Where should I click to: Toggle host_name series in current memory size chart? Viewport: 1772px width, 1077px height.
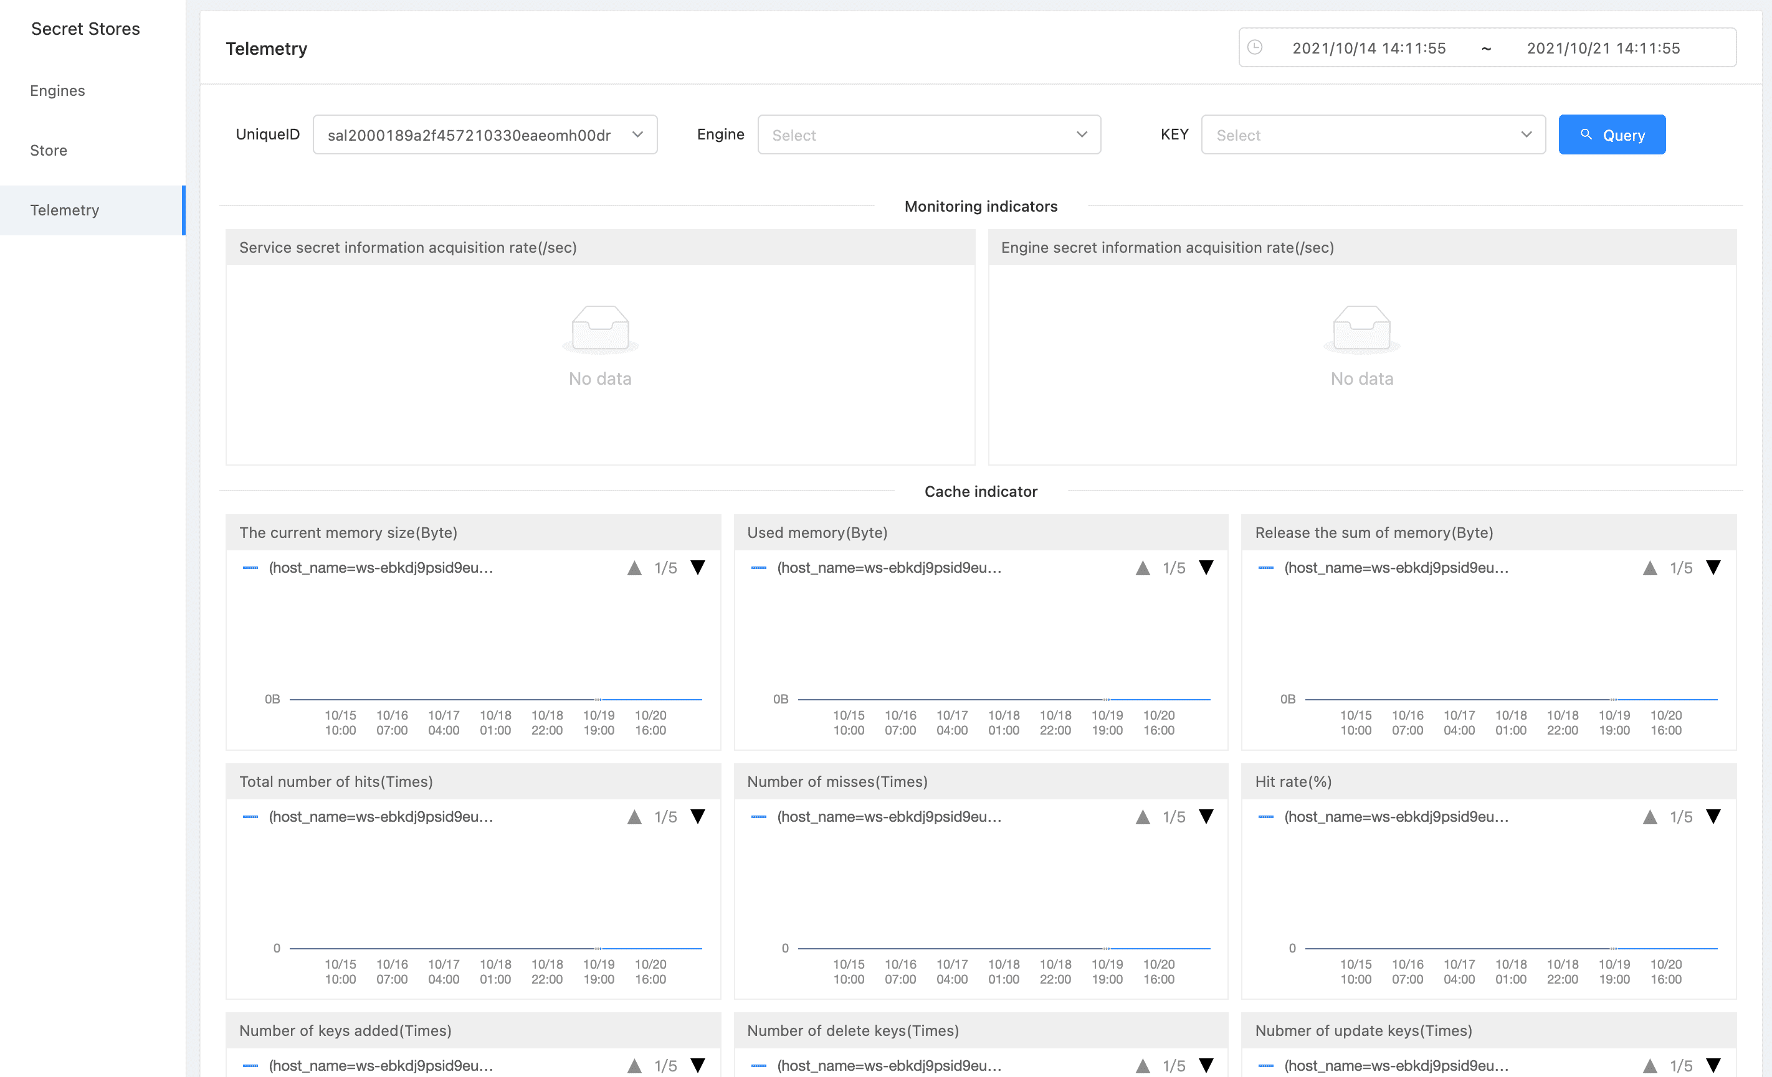click(368, 568)
